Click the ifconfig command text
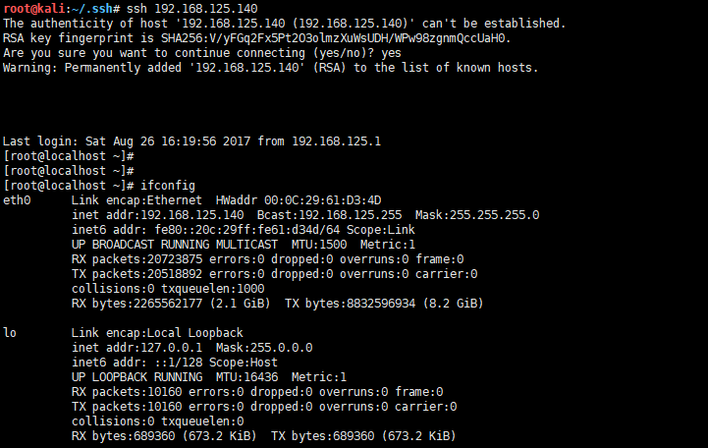 [168, 186]
